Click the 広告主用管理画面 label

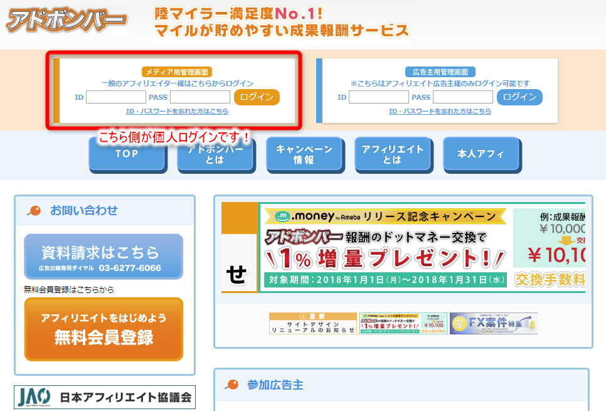(x=440, y=72)
